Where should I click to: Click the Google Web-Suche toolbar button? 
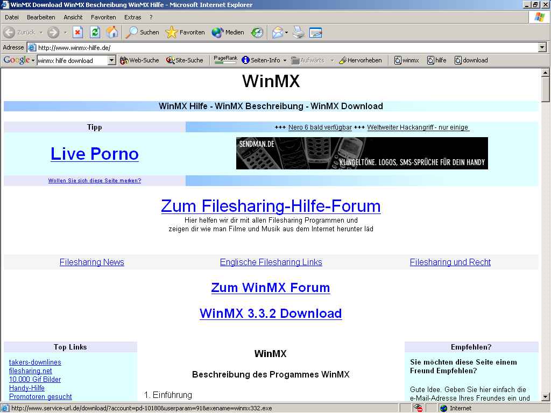(x=139, y=60)
